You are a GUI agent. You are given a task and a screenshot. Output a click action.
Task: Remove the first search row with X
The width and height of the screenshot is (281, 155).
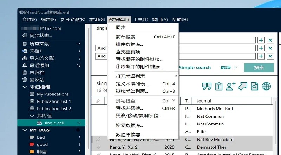click(x=270, y=40)
